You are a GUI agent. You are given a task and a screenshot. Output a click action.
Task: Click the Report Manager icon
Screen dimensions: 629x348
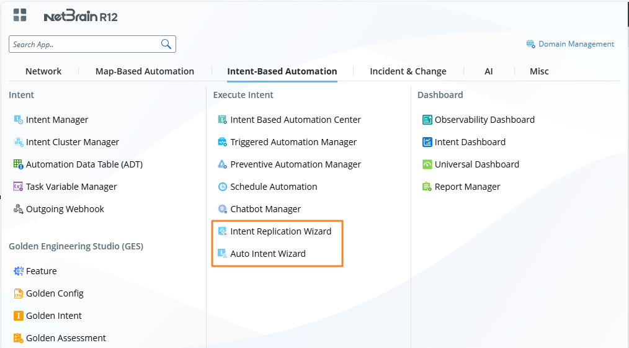click(x=427, y=187)
